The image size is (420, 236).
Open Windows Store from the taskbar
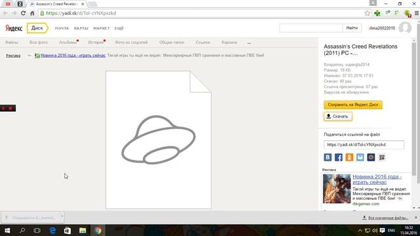(67, 230)
